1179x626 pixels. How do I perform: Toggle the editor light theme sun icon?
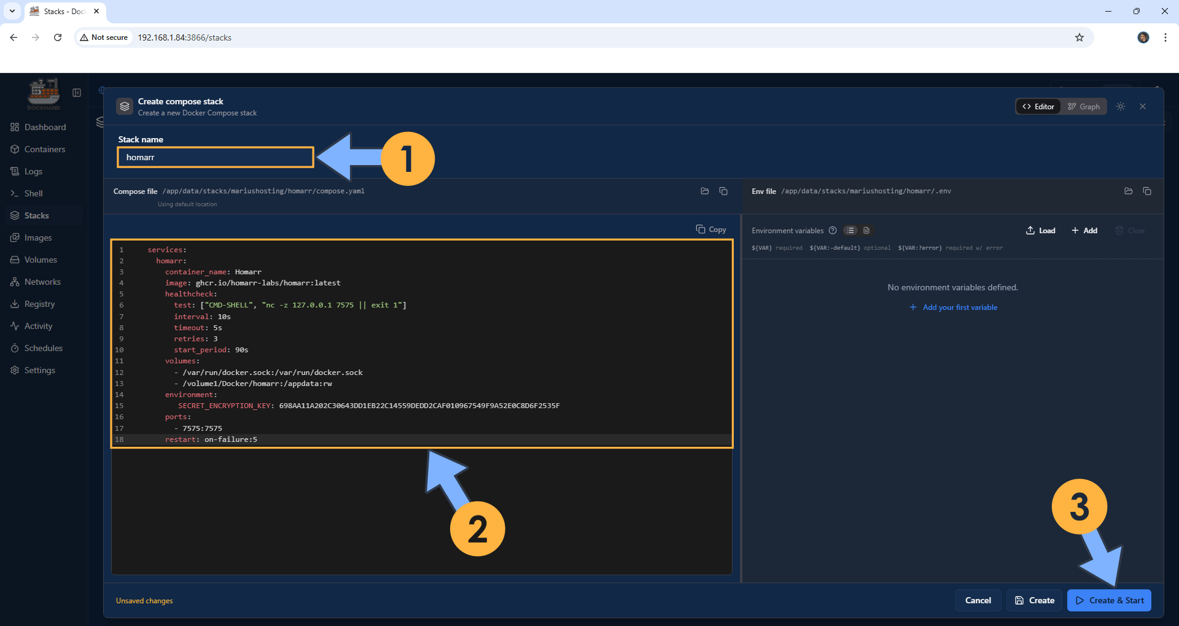(x=1121, y=107)
